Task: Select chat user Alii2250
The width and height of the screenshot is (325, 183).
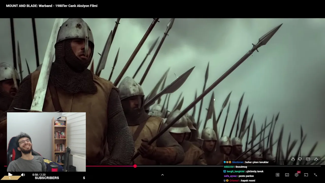Action: [x=229, y=167]
